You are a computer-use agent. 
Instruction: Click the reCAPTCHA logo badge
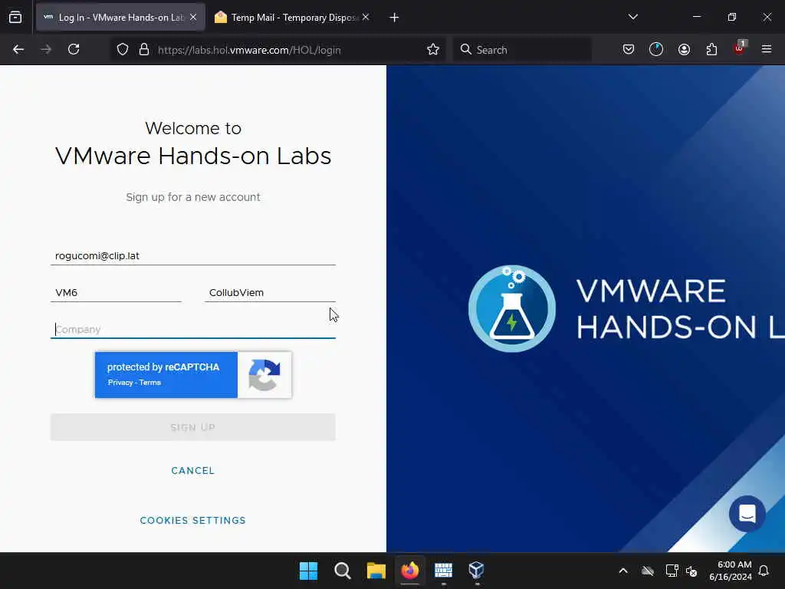click(264, 375)
